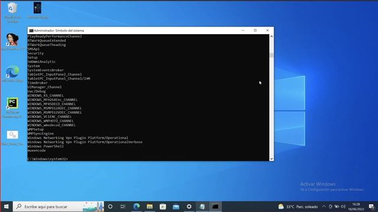
Task: Click the 'WINDOWS_VC1ENC_CHANNEL' output line
Action: (50, 117)
